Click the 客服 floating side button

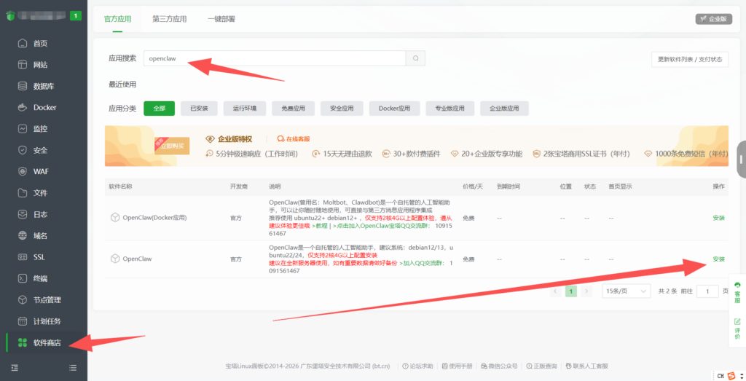(737, 293)
